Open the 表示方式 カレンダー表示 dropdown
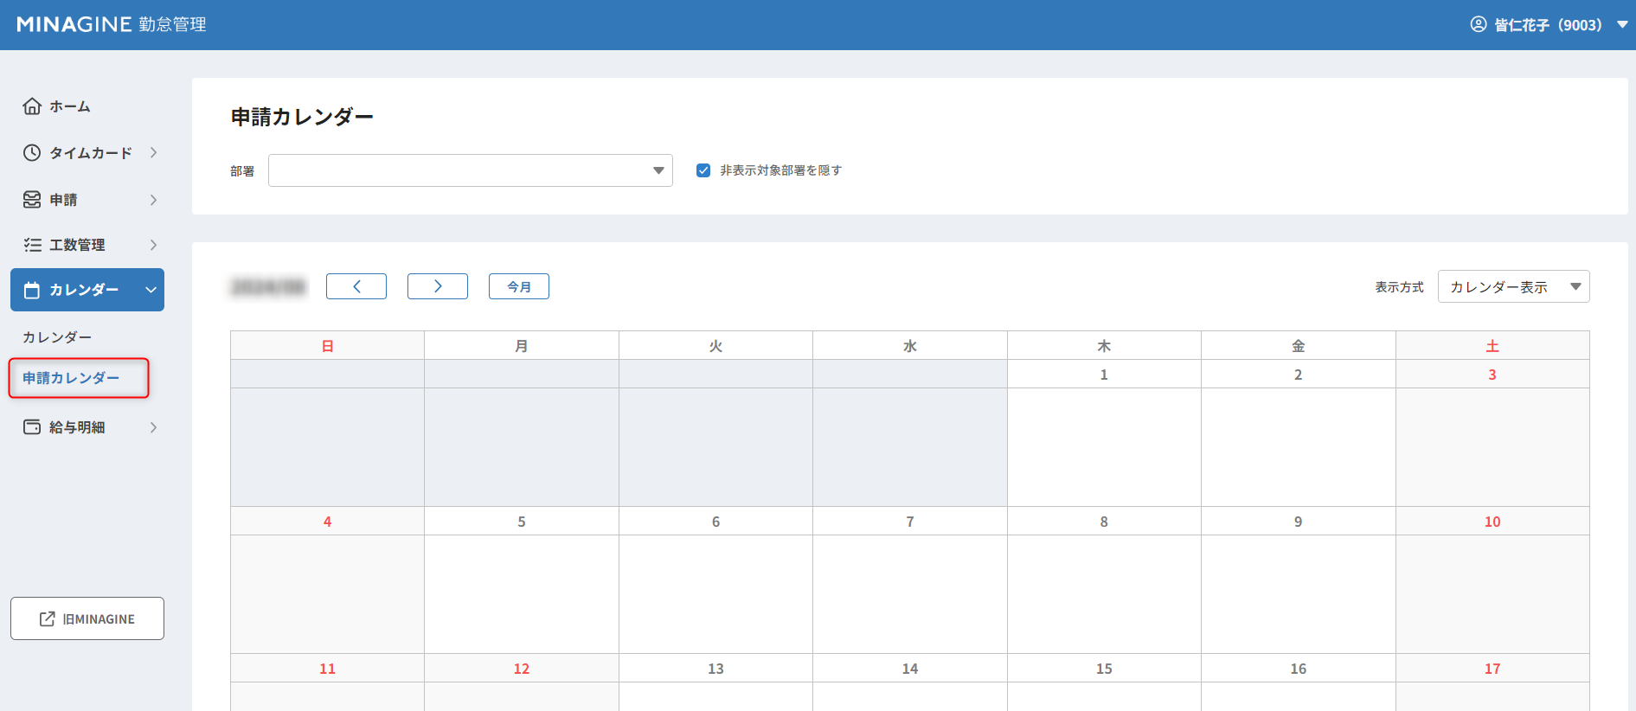Viewport: 1636px width, 711px height. coord(1513,286)
